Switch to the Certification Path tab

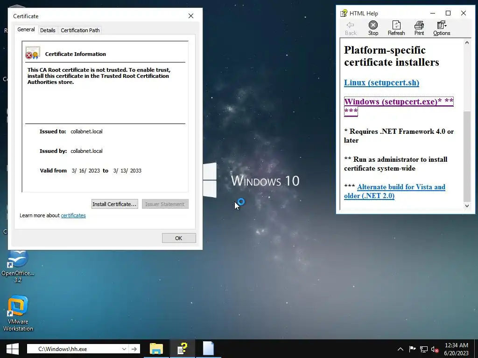tap(80, 30)
